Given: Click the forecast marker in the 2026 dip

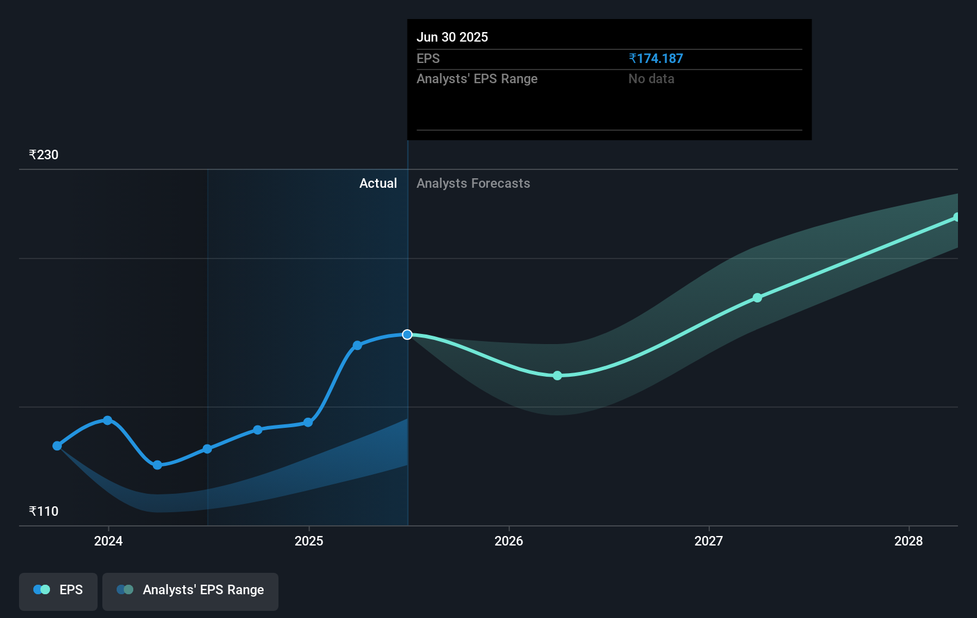Looking at the screenshot, I should click(x=557, y=375).
